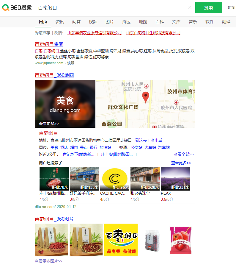Search nearby 加油站
This screenshot has width=236, height=265.
point(105,147)
